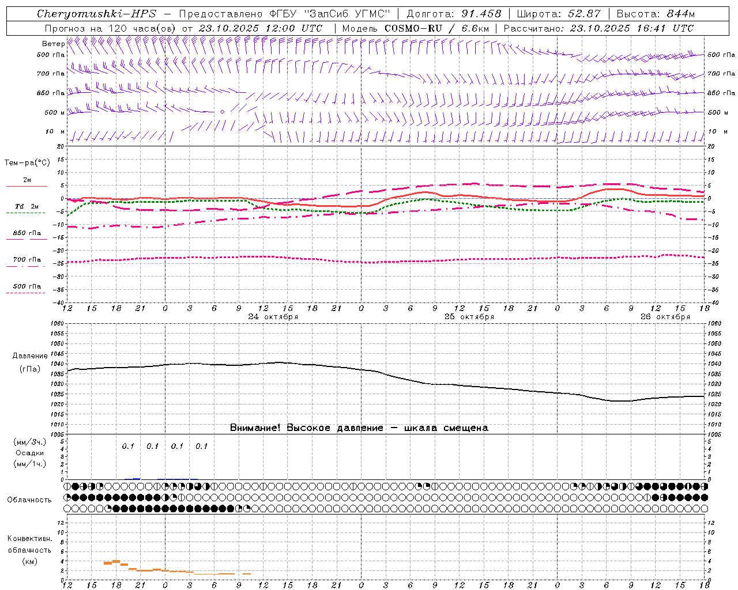Click the Облачность row label

[x=29, y=500]
